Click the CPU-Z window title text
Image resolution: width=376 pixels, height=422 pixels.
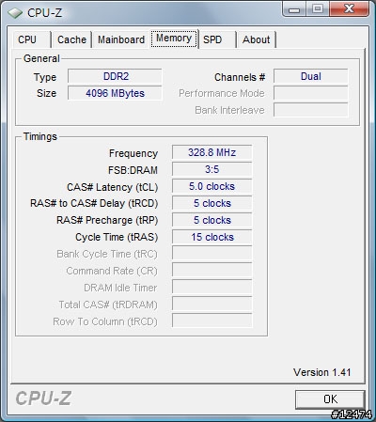coord(45,13)
